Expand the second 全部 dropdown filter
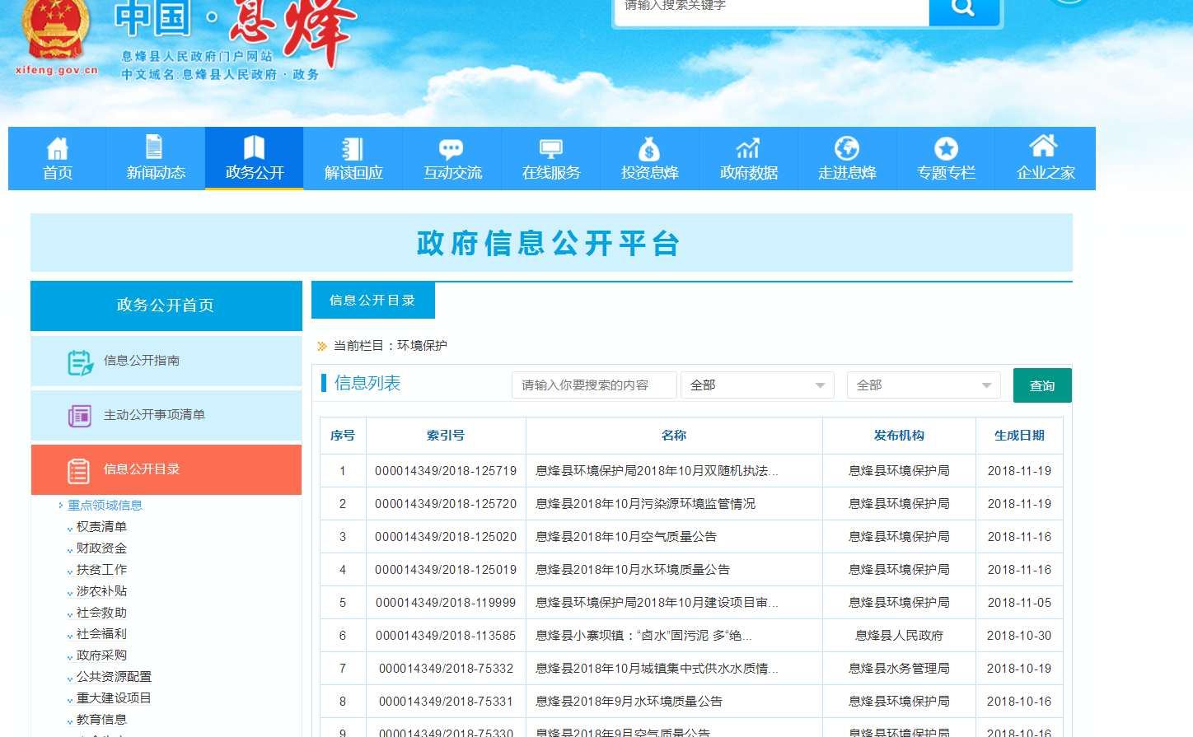 click(x=923, y=385)
